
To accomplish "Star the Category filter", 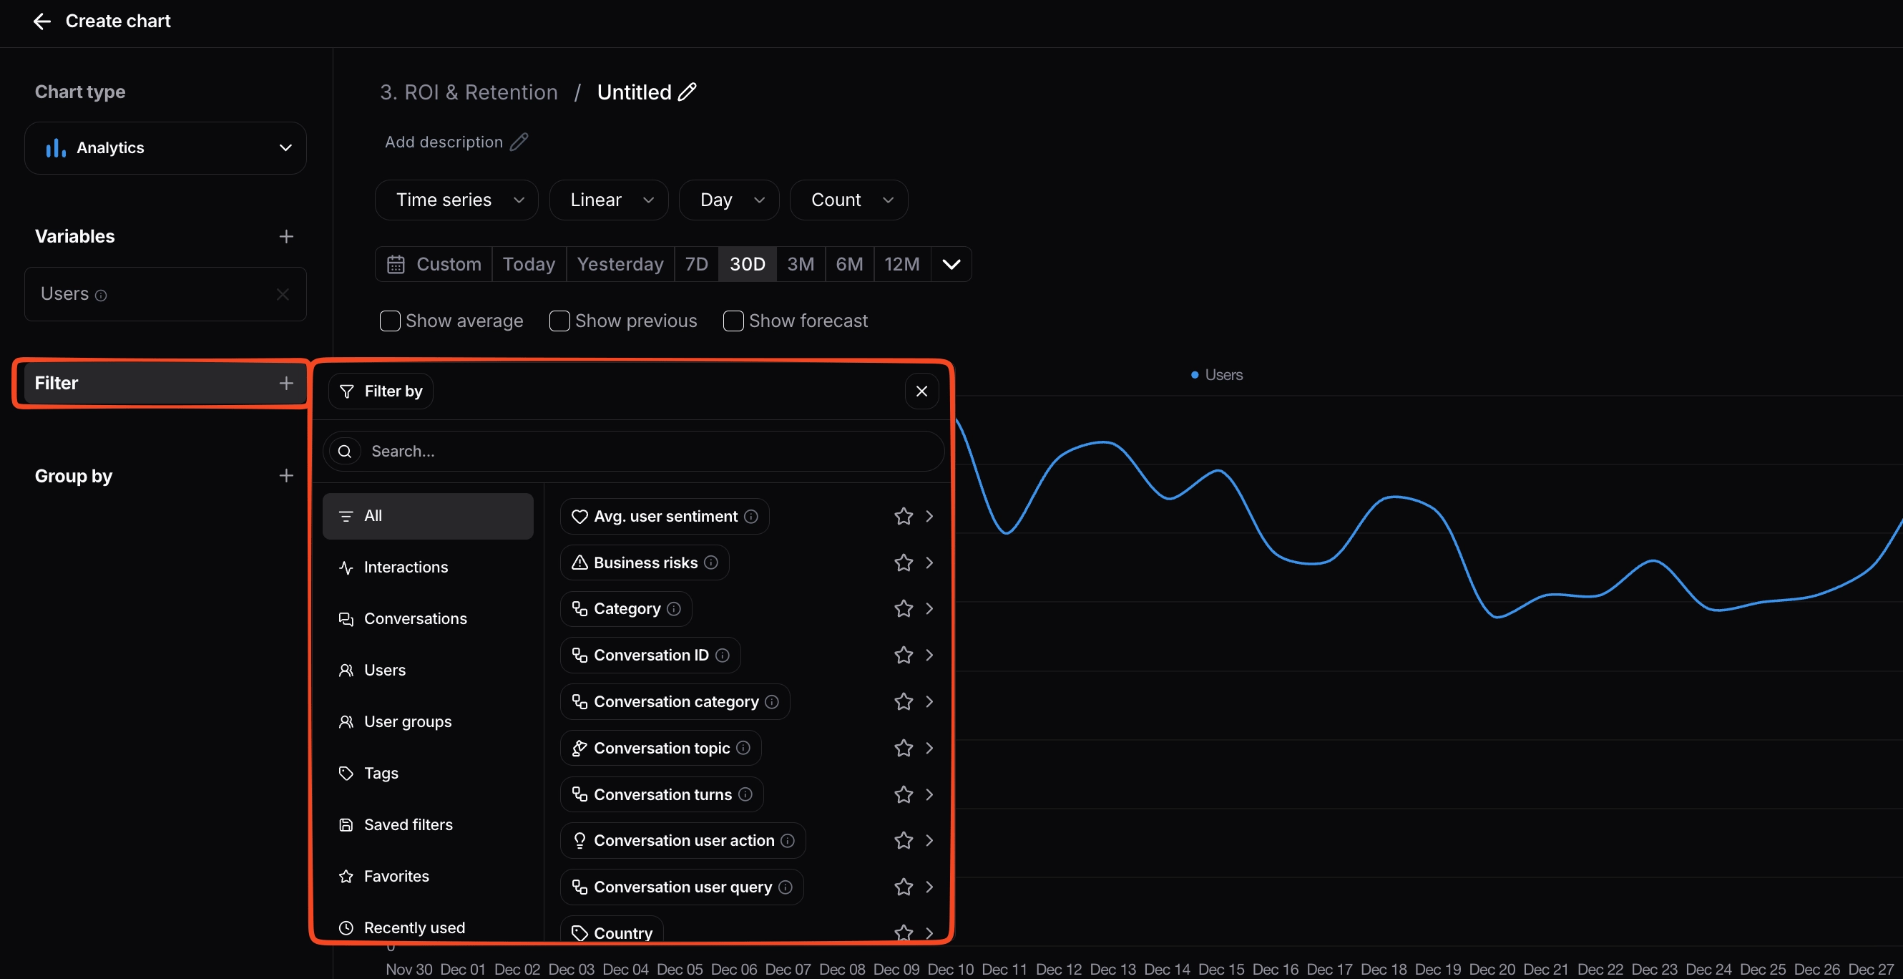I will tap(903, 609).
